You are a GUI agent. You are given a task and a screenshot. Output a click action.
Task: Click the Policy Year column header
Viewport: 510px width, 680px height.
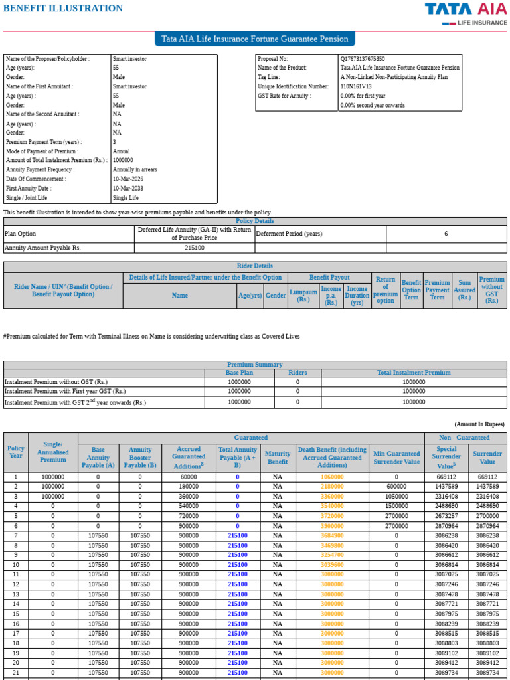coord(16,452)
